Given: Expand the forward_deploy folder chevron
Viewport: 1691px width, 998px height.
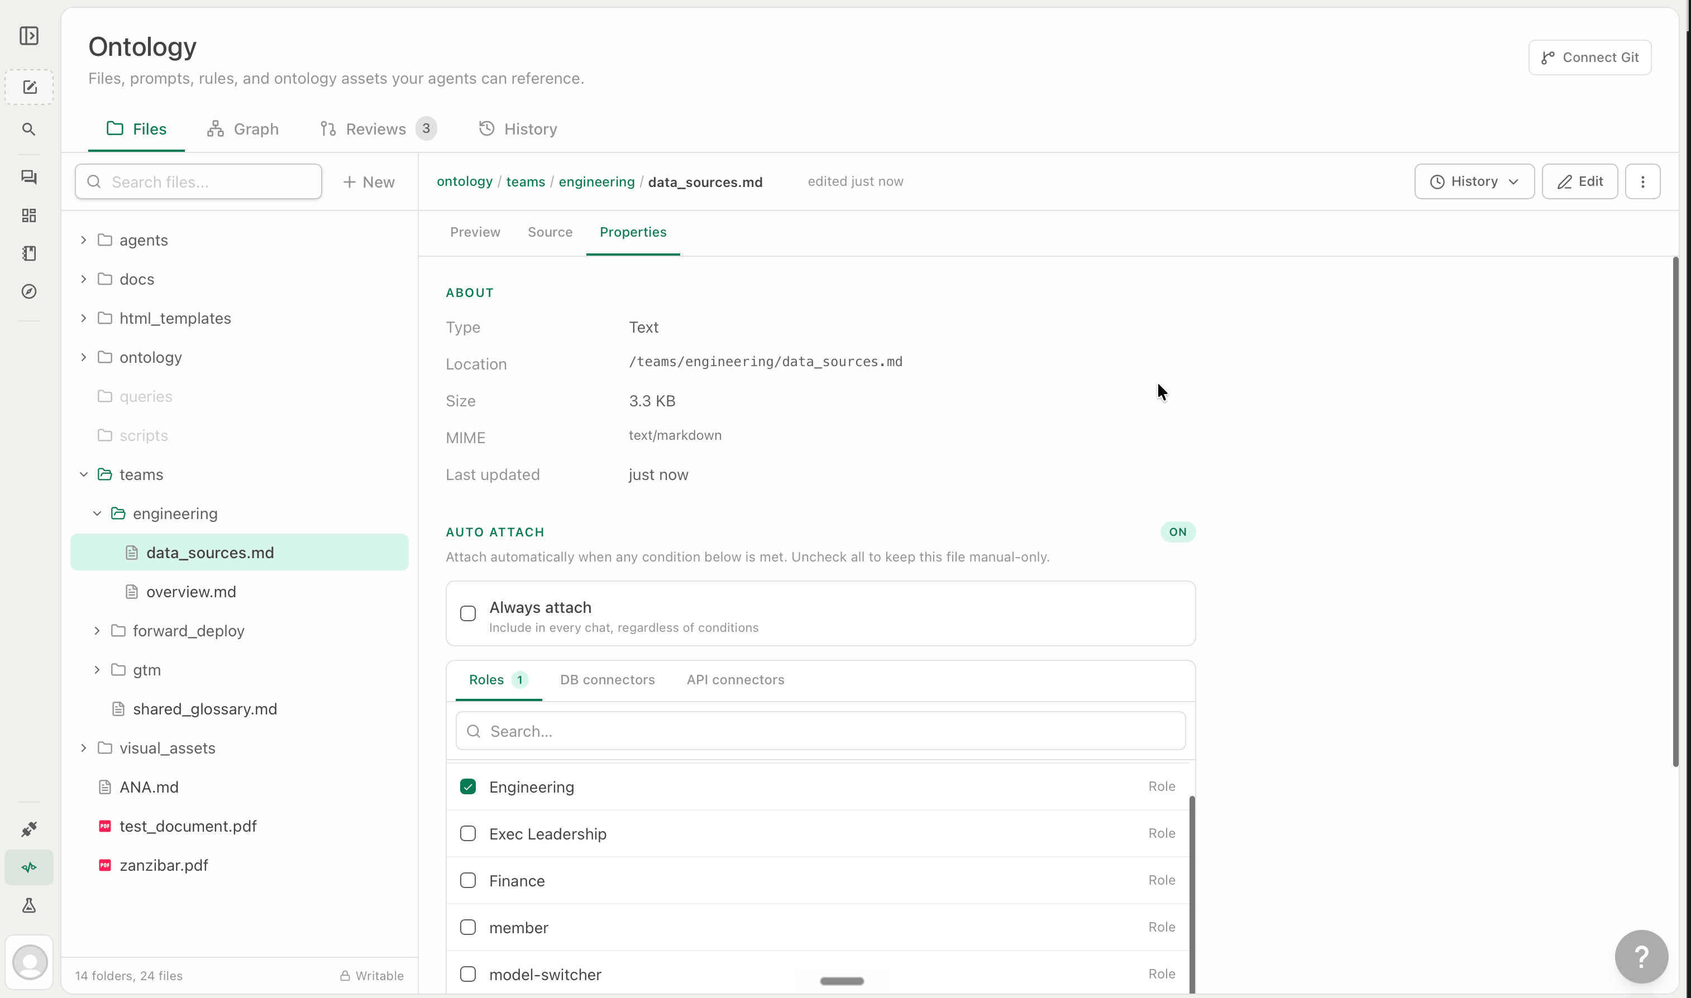Looking at the screenshot, I should (97, 631).
